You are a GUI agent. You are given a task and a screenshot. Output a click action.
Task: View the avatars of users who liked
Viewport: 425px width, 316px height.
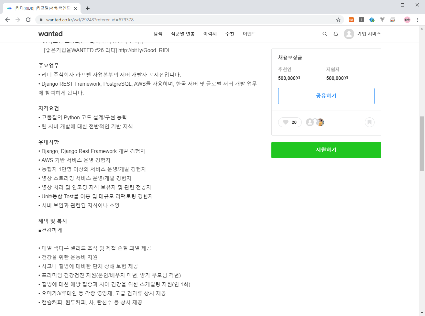pyautogui.click(x=315, y=122)
